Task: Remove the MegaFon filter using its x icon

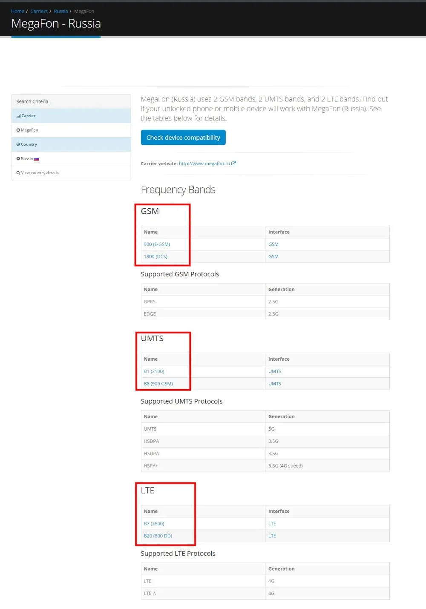Action: coord(18,130)
